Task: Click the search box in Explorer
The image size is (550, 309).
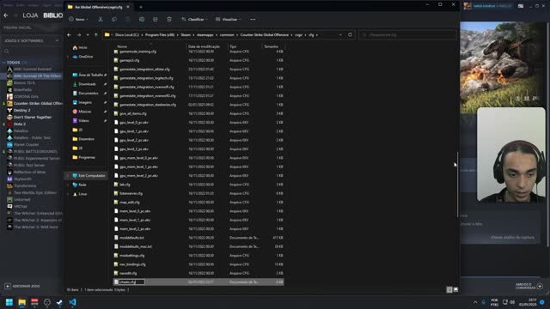Action: 408,35
